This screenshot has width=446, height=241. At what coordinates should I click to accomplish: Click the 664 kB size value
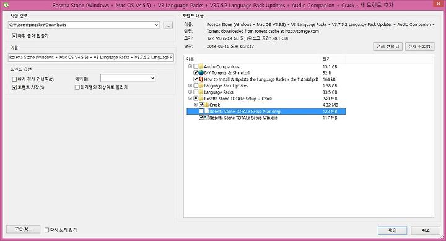[x=329, y=79]
